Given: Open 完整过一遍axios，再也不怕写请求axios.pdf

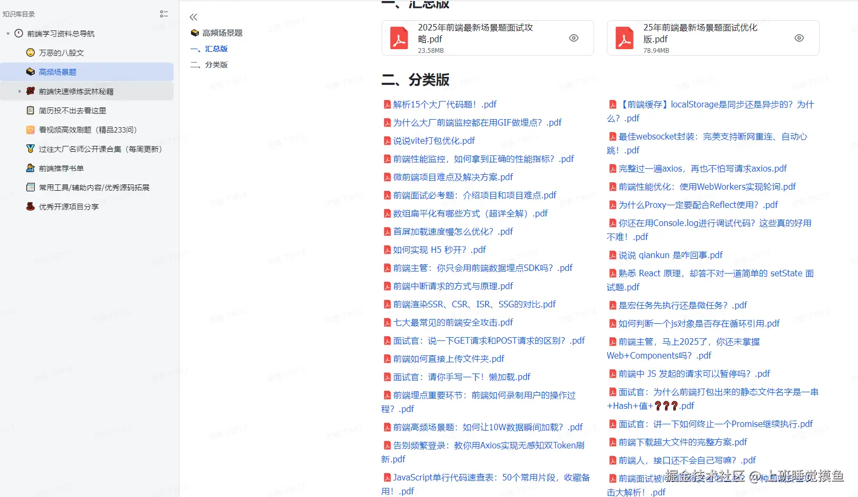Looking at the screenshot, I should pyautogui.click(x=703, y=168).
